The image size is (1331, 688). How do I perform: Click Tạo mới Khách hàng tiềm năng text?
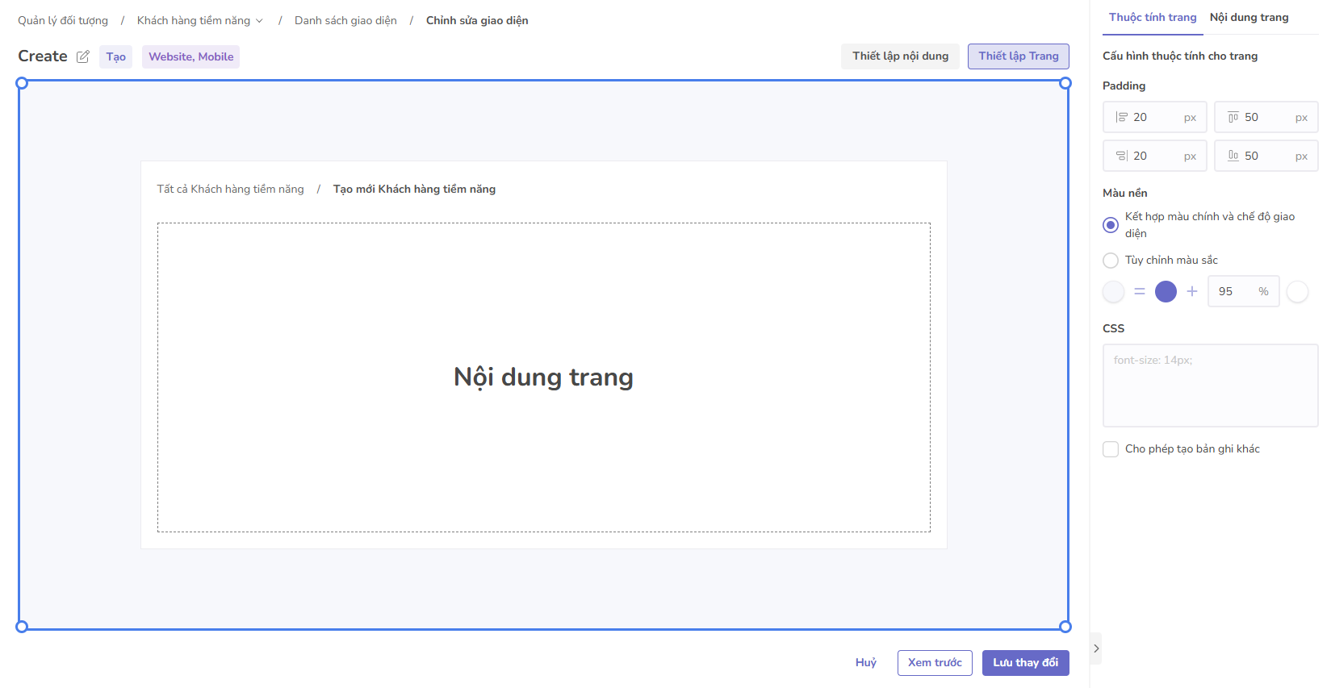(x=414, y=189)
